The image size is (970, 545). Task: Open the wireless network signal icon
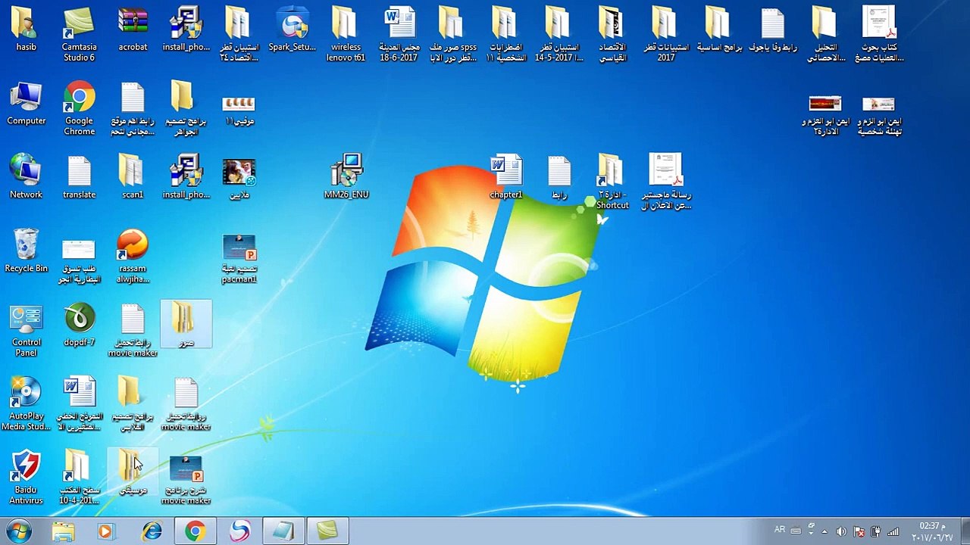point(893,531)
